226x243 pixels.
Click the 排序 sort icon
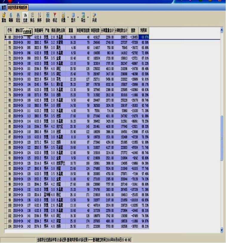[x=39, y=17]
